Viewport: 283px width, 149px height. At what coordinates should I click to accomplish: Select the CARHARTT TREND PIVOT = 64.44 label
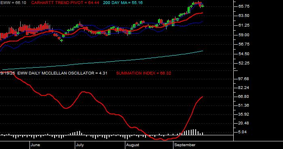point(65,3)
